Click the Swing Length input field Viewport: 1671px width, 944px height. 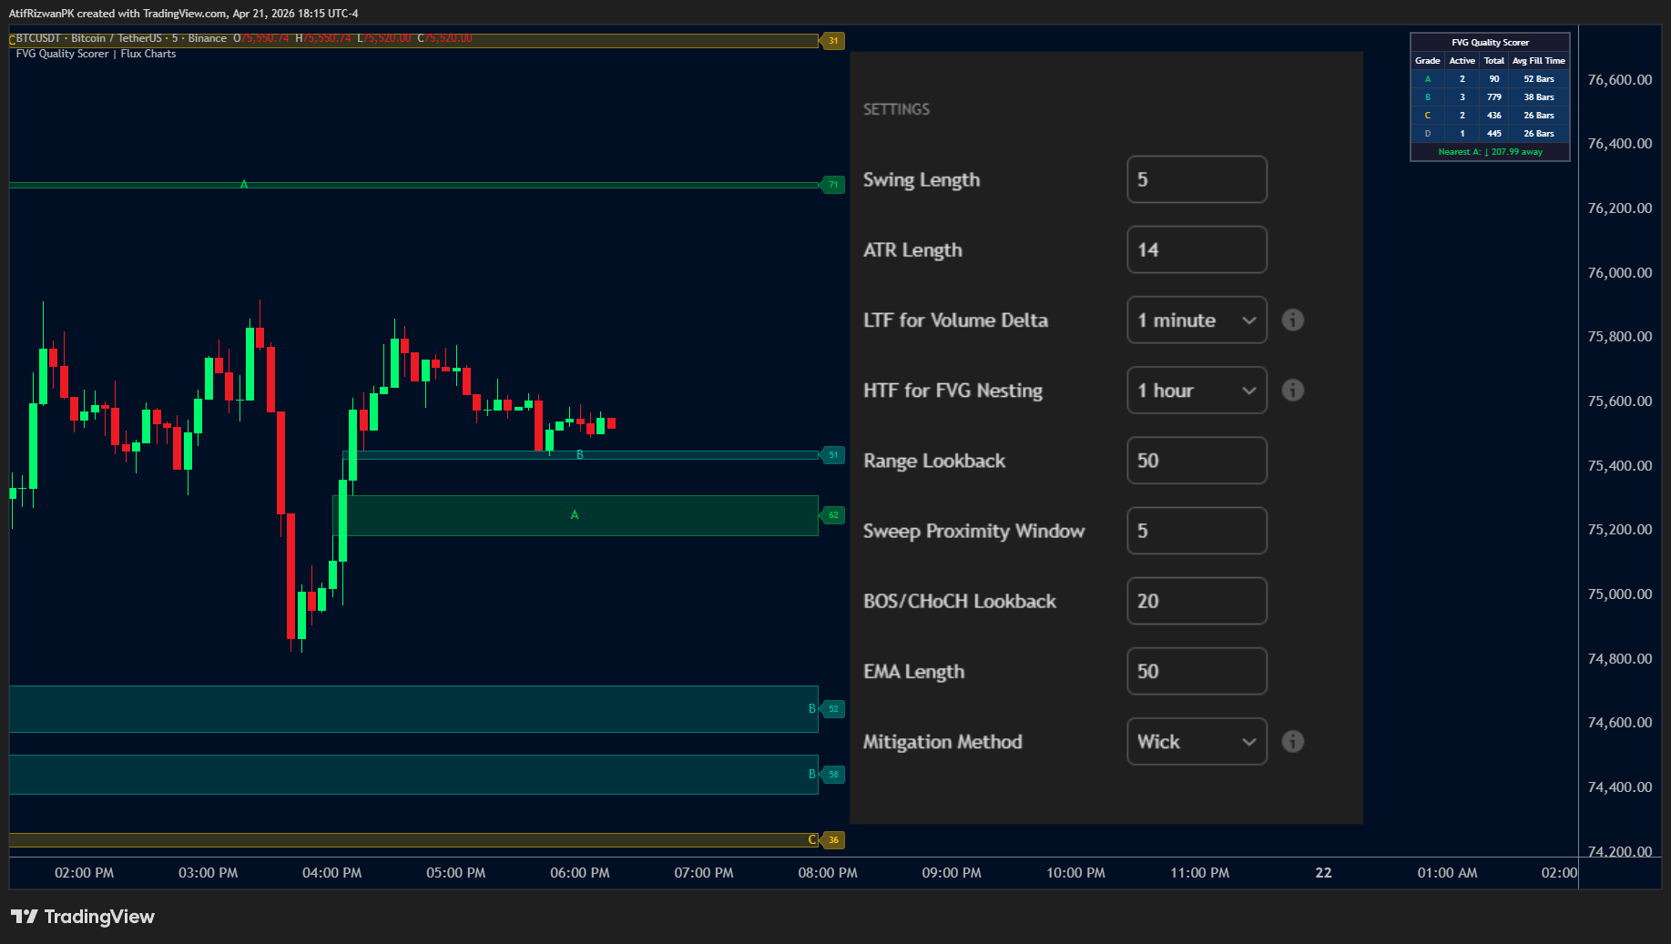(1197, 179)
